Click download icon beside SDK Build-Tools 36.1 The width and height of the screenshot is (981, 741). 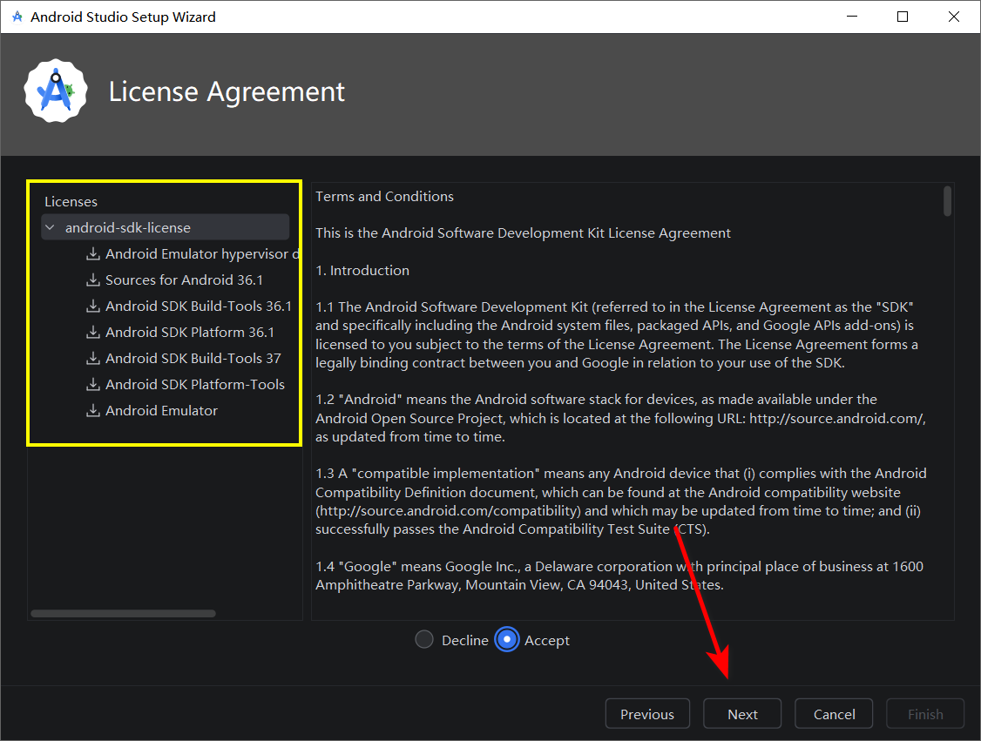tap(92, 307)
